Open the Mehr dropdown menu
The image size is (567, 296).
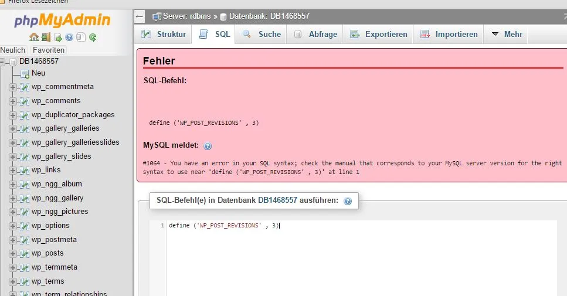pos(506,35)
